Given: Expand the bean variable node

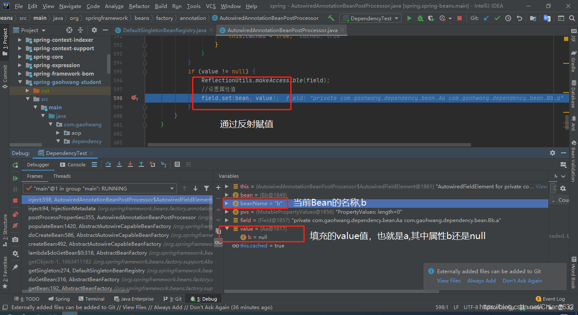Looking at the screenshot, I should [227, 195].
